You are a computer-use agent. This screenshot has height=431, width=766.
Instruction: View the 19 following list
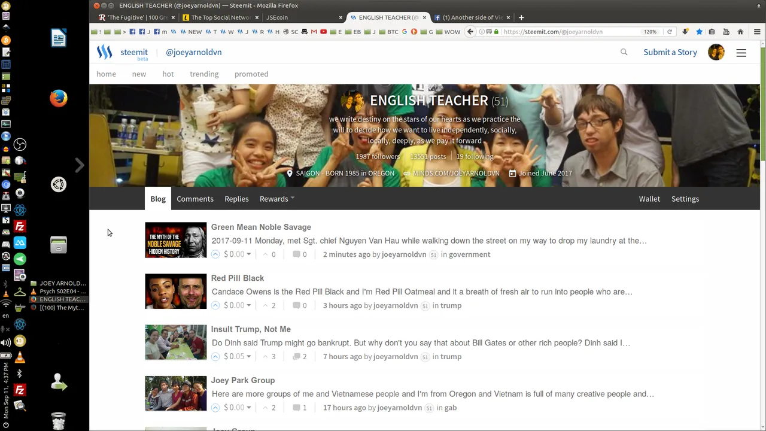(475, 156)
